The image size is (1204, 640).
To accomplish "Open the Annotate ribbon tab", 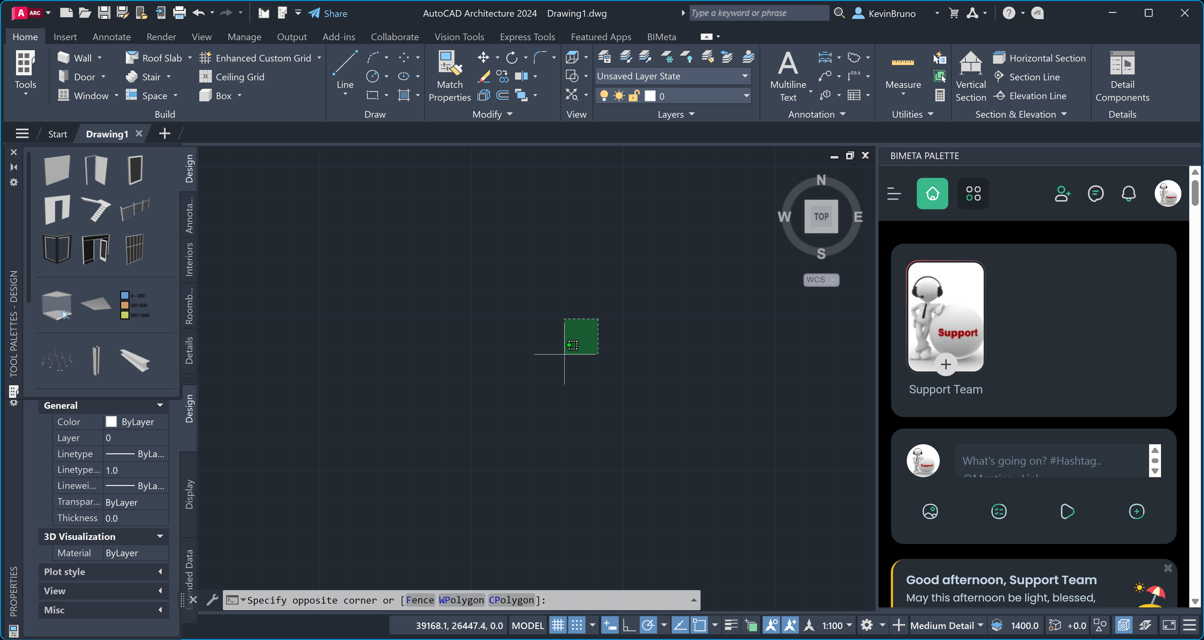I will pos(111,36).
